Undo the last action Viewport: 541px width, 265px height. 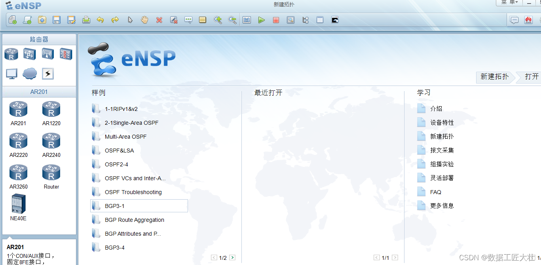click(101, 20)
